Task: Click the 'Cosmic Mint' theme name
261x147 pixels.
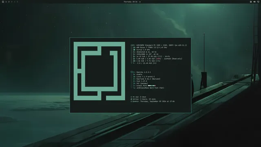Action: pos(142,86)
